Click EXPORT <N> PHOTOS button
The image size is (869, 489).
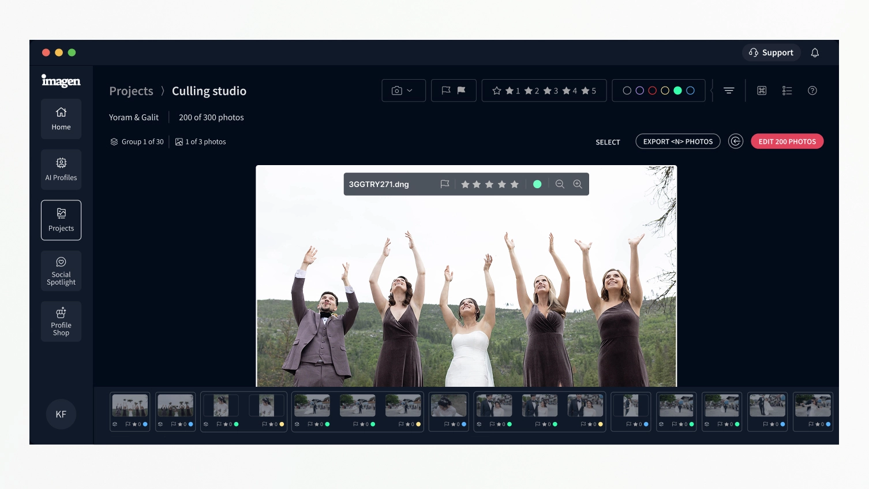[678, 141]
